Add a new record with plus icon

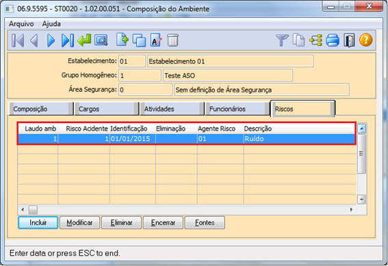coord(122,40)
